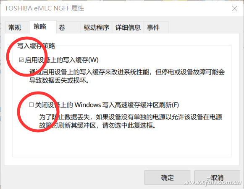
Task: Open the 详细信息 tab
Action: click(x=128, y=28)
